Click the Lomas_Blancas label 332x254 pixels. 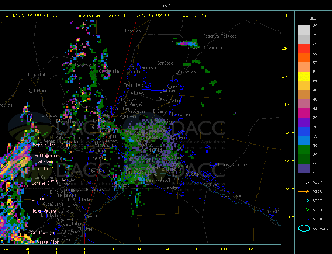(232, 165)
